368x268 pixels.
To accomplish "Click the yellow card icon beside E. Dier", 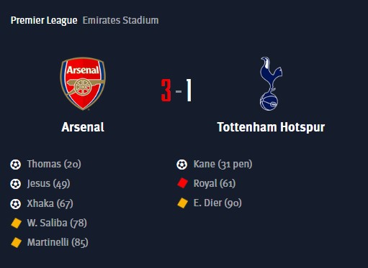I will [x=182, y=203].
